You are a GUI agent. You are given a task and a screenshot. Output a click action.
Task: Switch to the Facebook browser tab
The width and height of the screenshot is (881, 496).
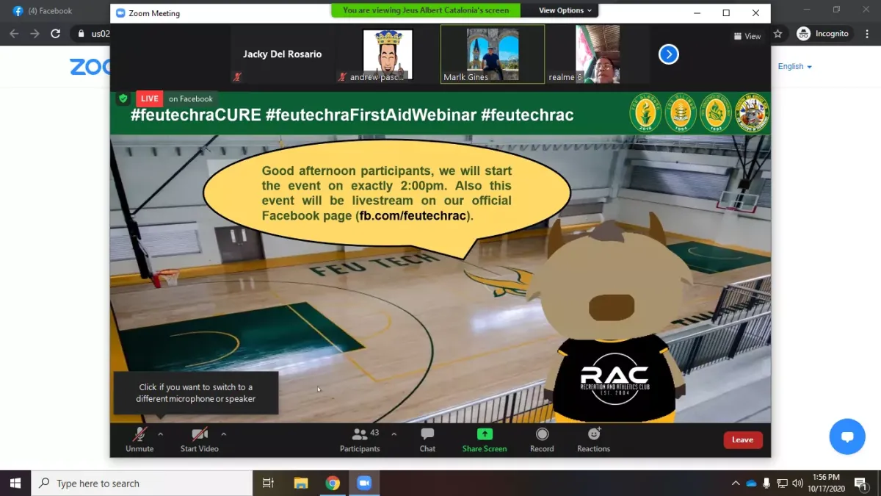pos(51,11)
